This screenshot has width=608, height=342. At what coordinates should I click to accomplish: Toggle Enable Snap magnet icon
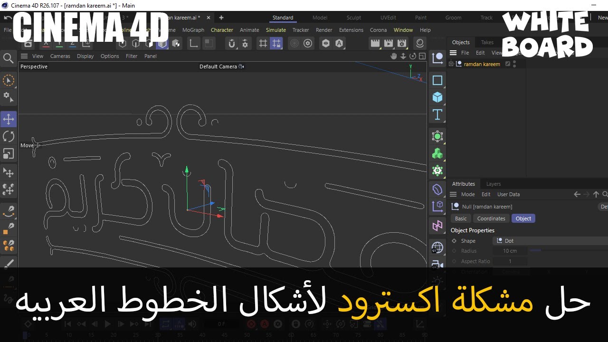tap(232, 44)
